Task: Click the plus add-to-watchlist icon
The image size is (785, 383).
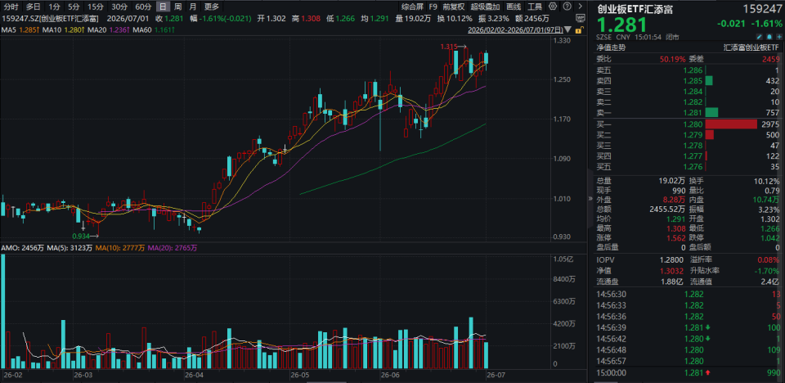Action: 779,37
